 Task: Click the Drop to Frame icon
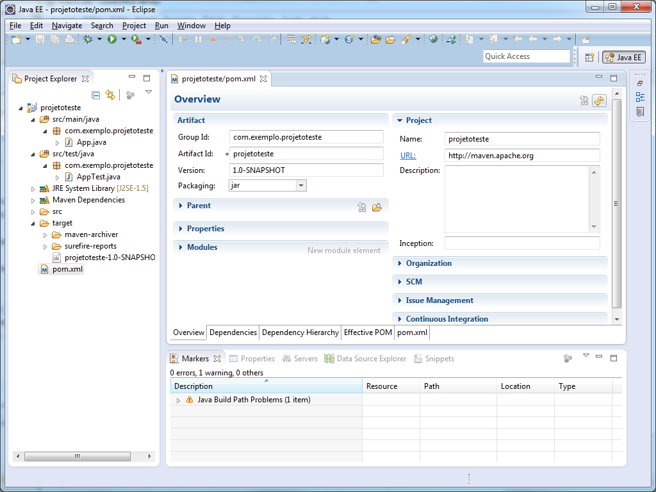click(291, 39)
